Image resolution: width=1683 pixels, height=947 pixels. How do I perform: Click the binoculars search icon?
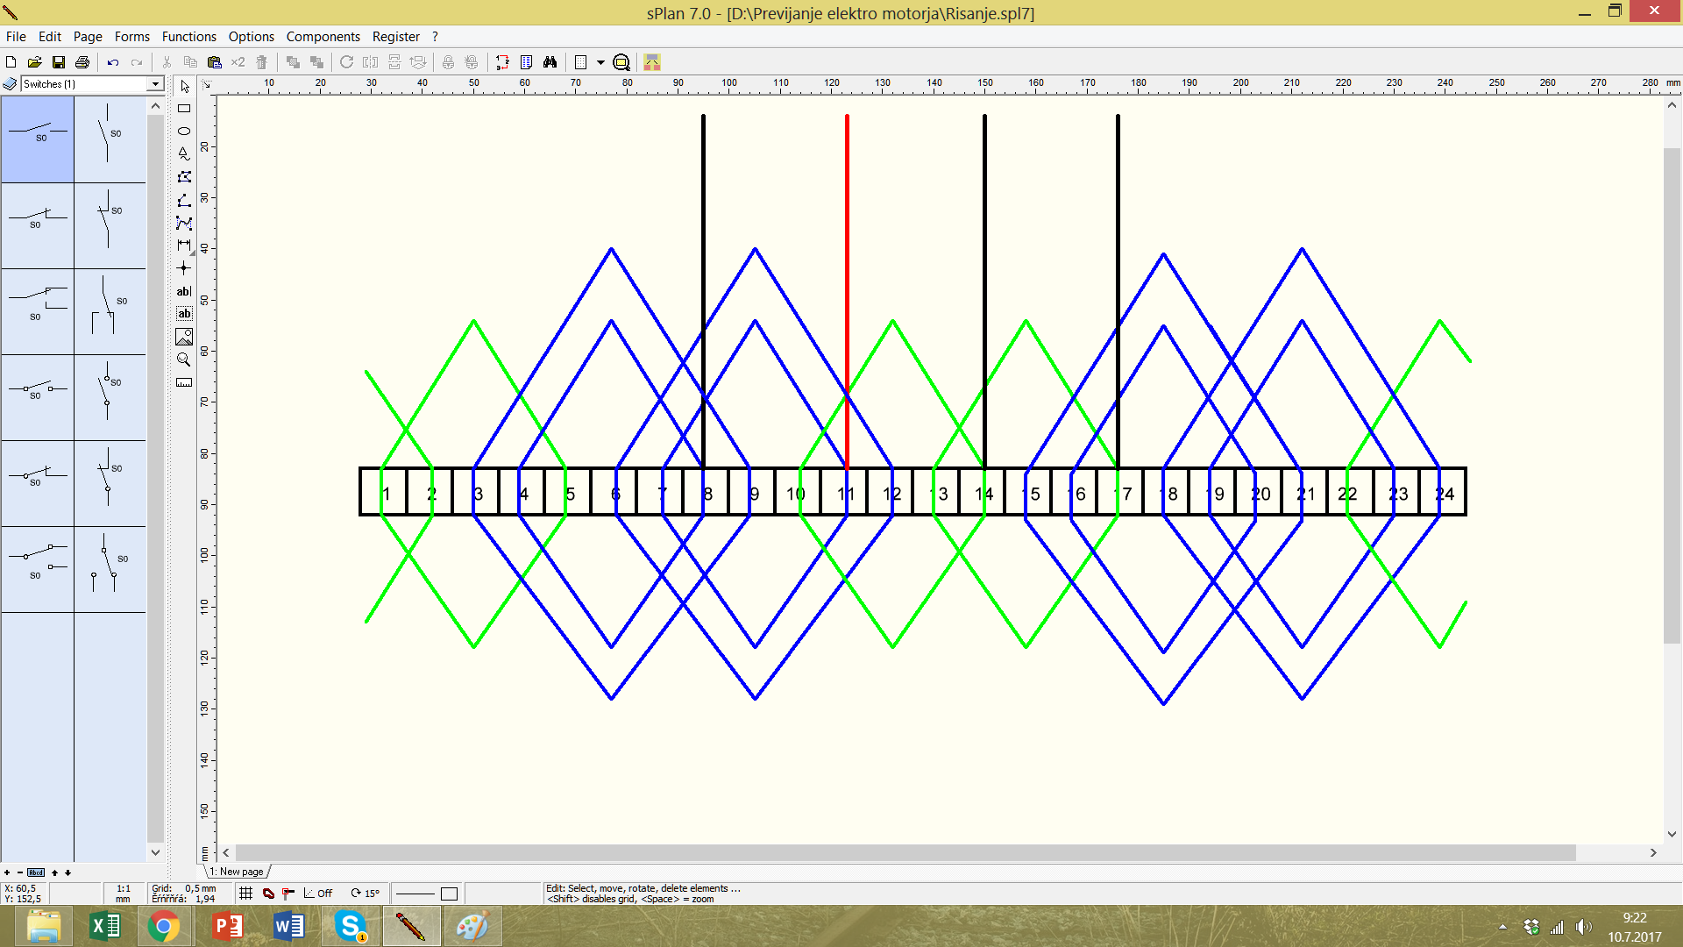550,62
